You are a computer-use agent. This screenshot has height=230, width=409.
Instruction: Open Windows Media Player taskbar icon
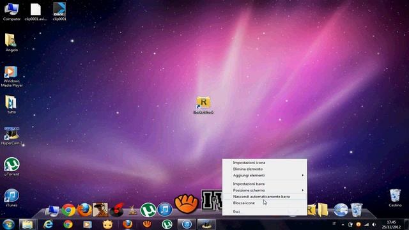(x=88, y=224)
